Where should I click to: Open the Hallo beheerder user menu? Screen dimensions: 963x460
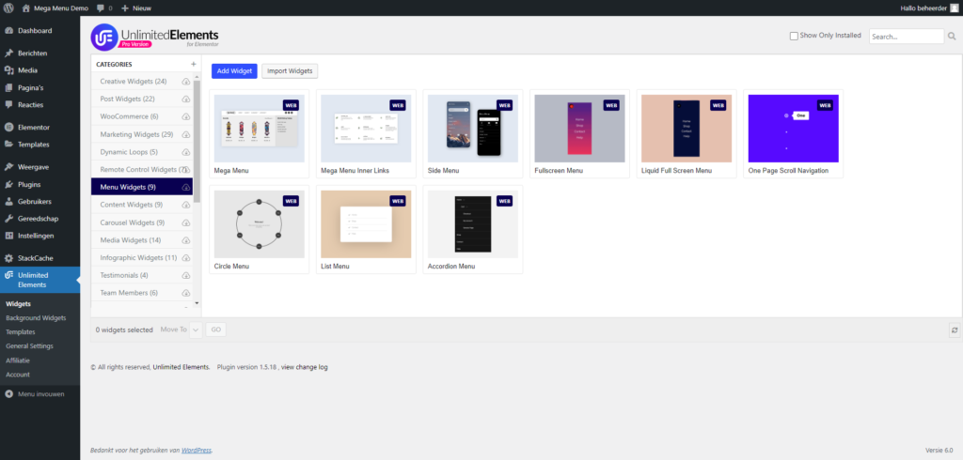(929, 8)
